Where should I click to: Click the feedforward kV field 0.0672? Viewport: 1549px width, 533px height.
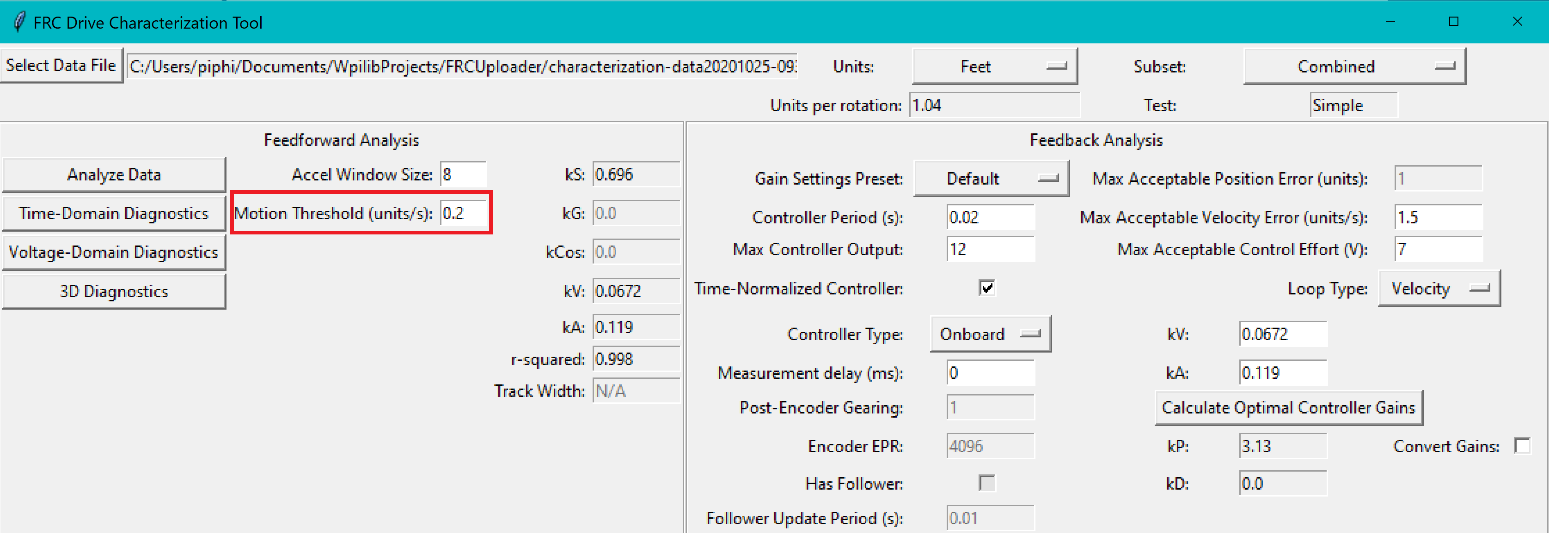pos(636,291)
